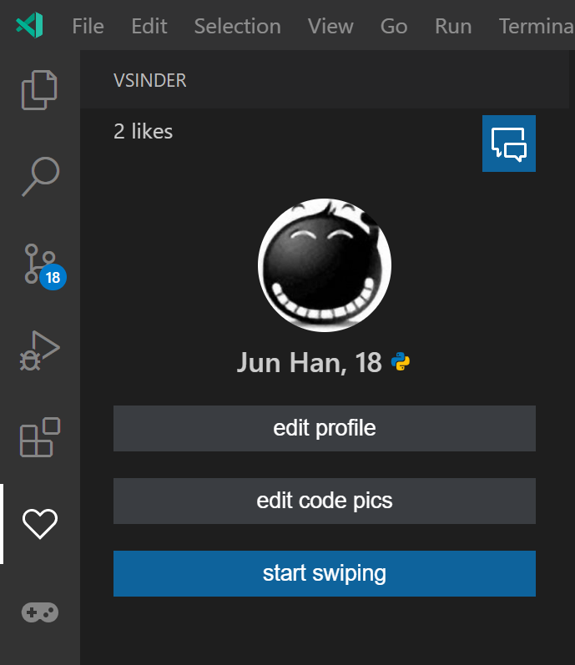
Task: Open the View menu
Action: (330, 27)
